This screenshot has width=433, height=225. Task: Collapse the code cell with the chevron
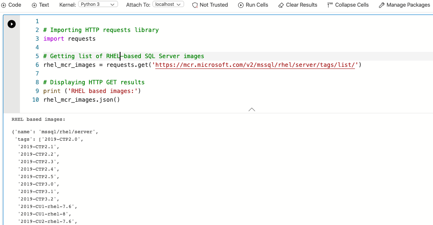[251, 110]
